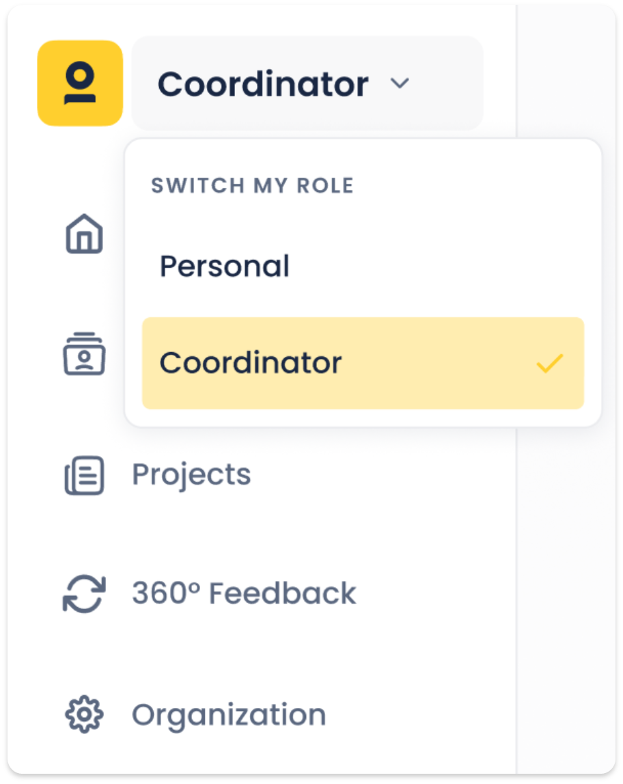Open the Coordinator role switcher button
The width and height of the screenshot is (623, 784).
click(x=307, y=83)
